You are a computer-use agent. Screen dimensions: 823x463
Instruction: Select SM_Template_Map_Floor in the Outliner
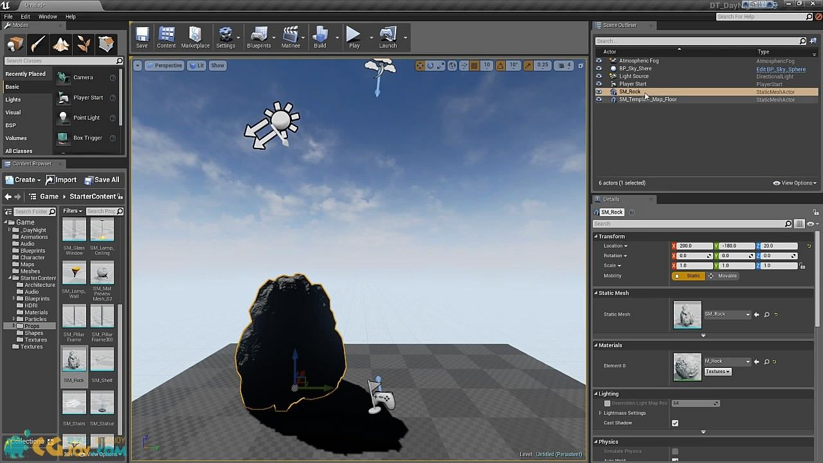(647, 100)
